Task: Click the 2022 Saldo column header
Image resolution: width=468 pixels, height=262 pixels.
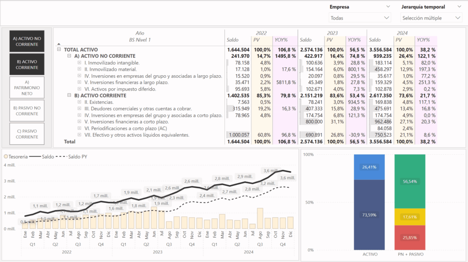Action: click(233, 40)
